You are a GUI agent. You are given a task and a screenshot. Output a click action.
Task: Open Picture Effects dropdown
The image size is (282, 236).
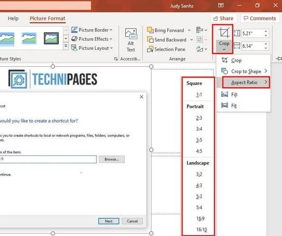[92, 39]
